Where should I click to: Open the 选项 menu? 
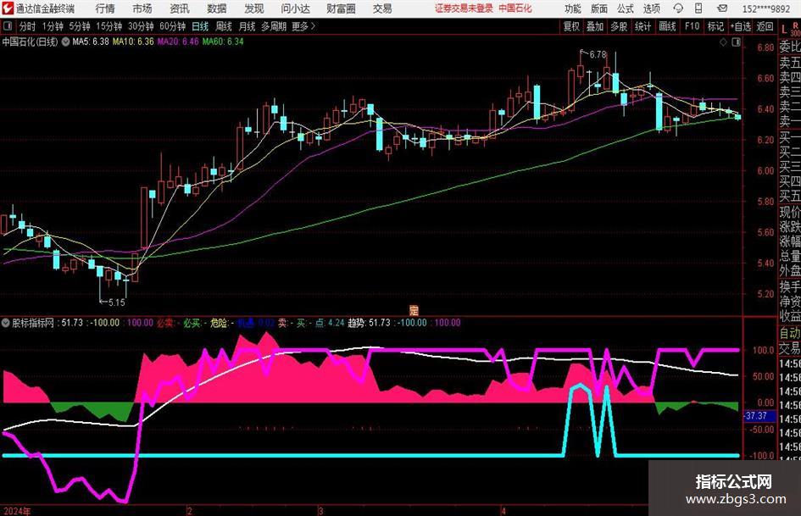point(652,8)
